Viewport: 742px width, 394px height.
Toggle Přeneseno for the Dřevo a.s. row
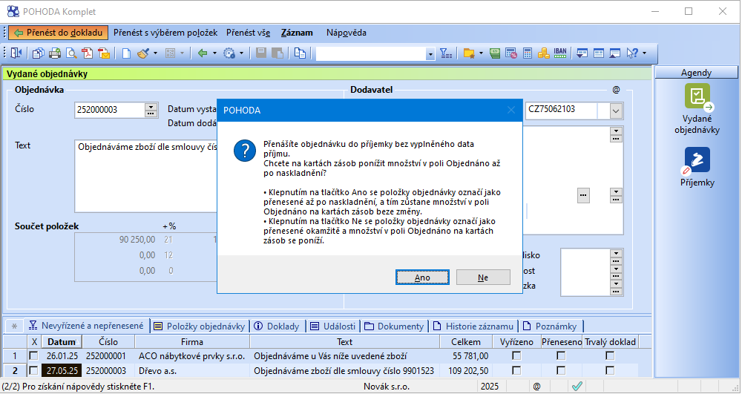pos(561,370)
